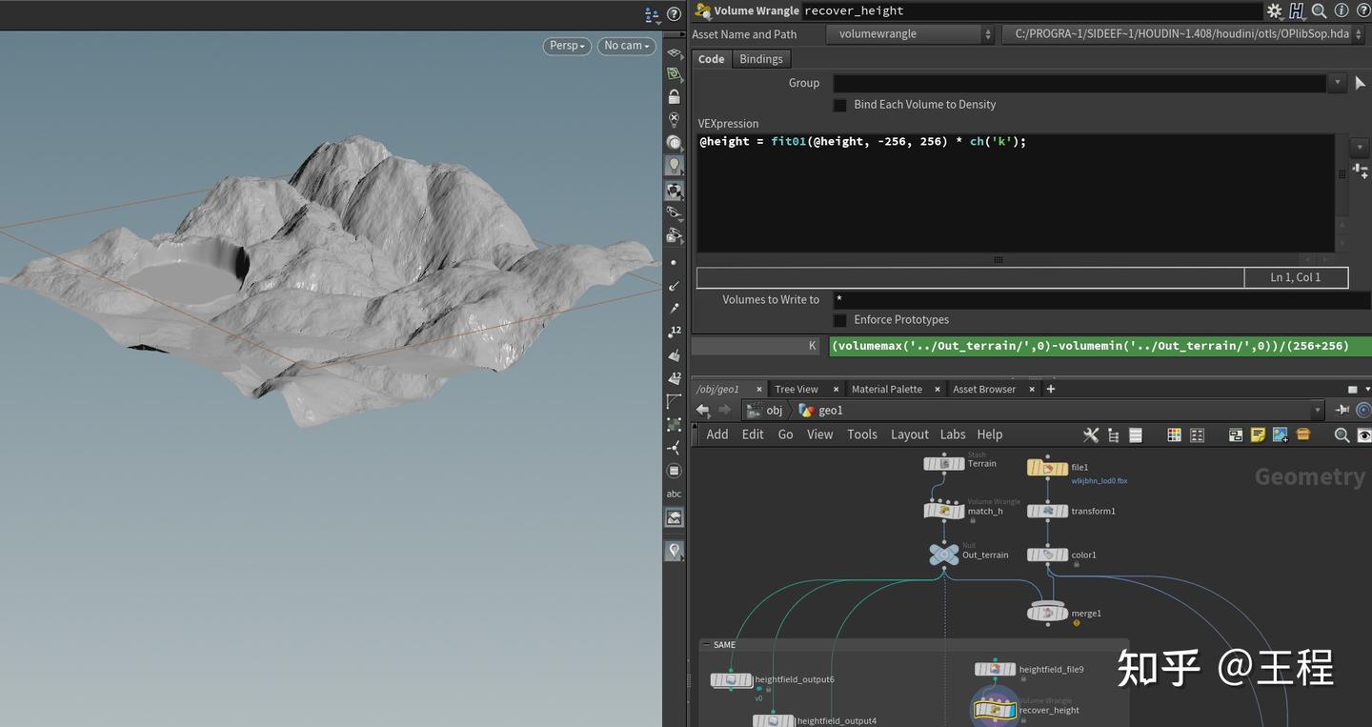The width and height of the screenshot is (1372, 727).
Task: Open the No cam camera dropdown
Action: click(626, 46)
